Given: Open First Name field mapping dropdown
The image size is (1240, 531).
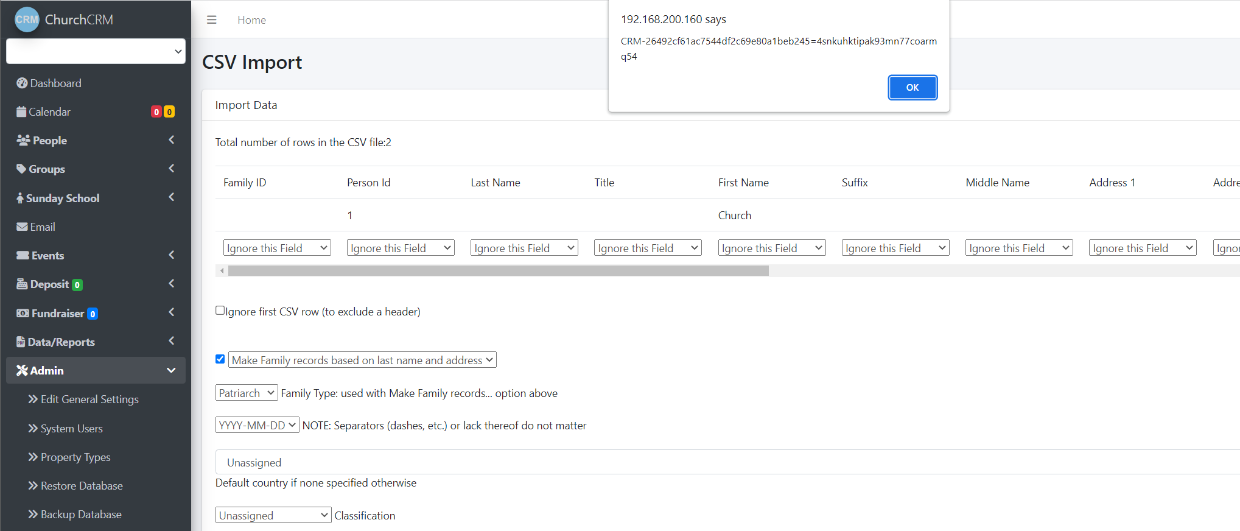Looking at the screenshot, I should point(772,248).
